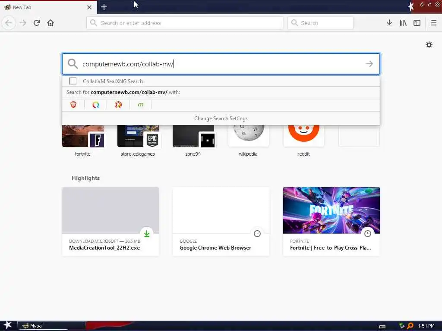Open the hamburger application menu

pyautogui.click(x=433, y=23)
